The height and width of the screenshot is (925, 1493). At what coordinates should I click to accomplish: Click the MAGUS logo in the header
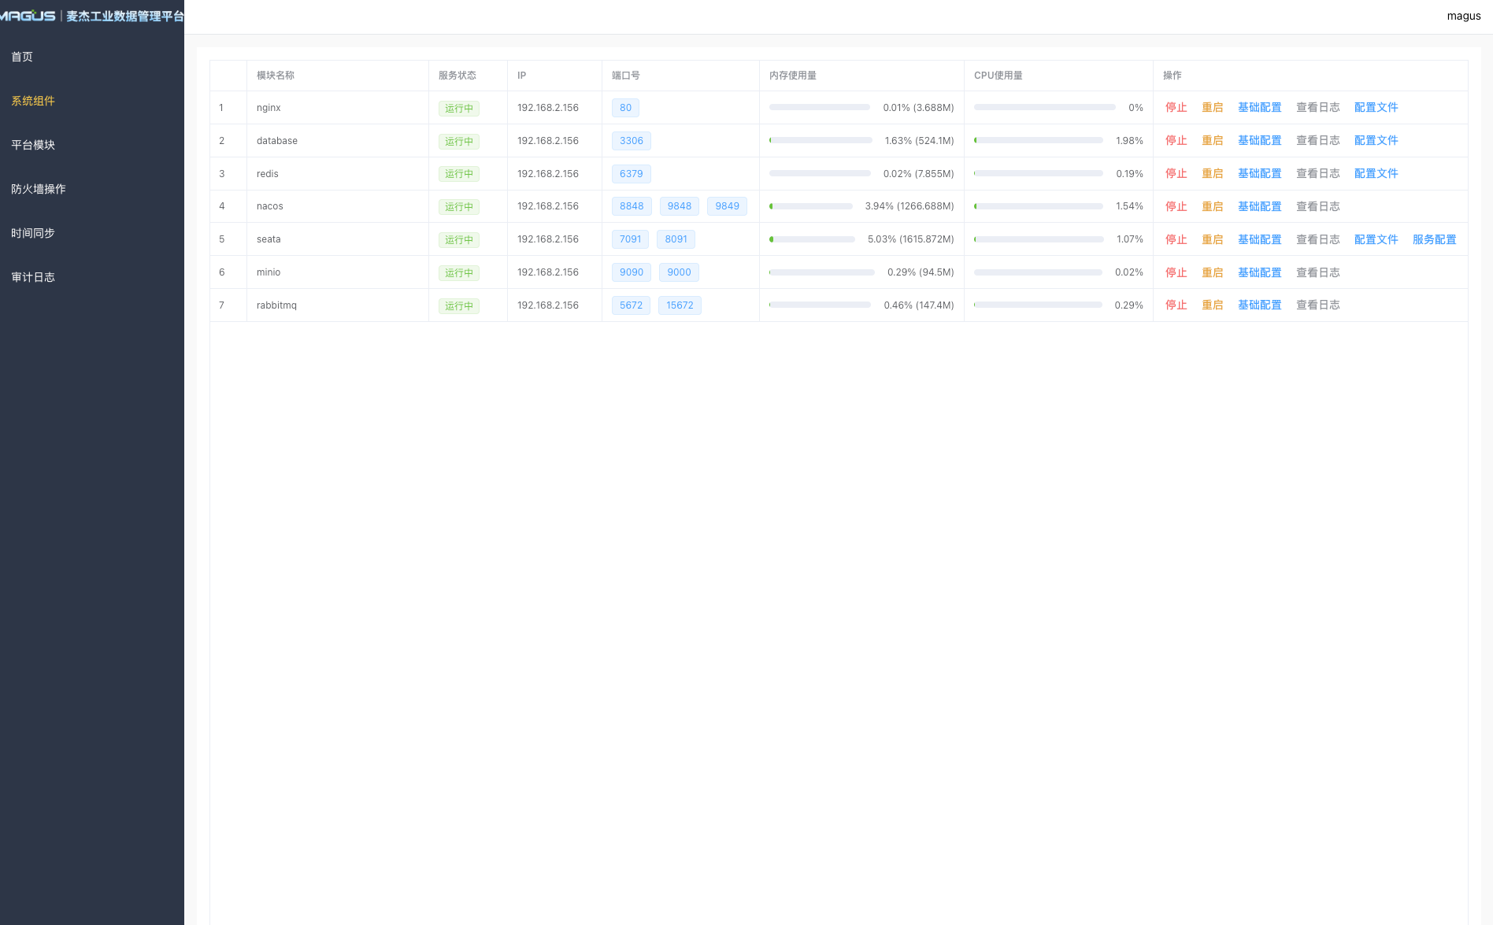pos(28,16)
